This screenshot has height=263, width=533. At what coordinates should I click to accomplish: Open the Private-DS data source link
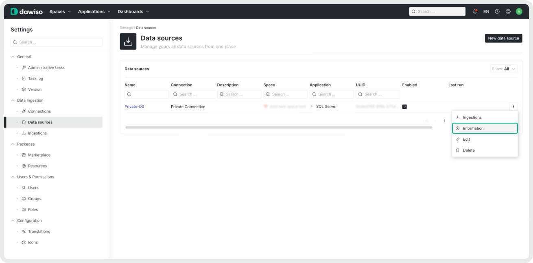134,107
